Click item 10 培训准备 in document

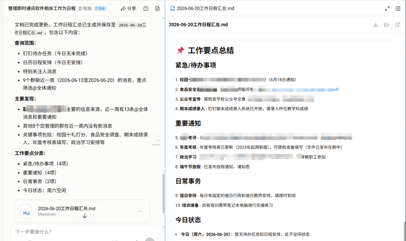[x=224, y=205]
